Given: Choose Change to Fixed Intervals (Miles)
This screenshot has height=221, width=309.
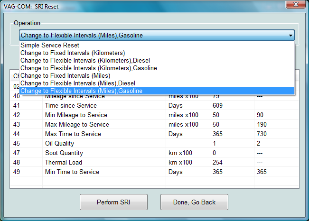Looking at the screenshot, I should (157, 75).
